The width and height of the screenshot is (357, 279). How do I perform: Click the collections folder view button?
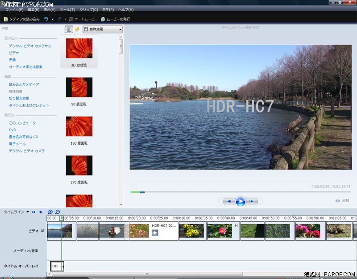[x=77, y=29]
